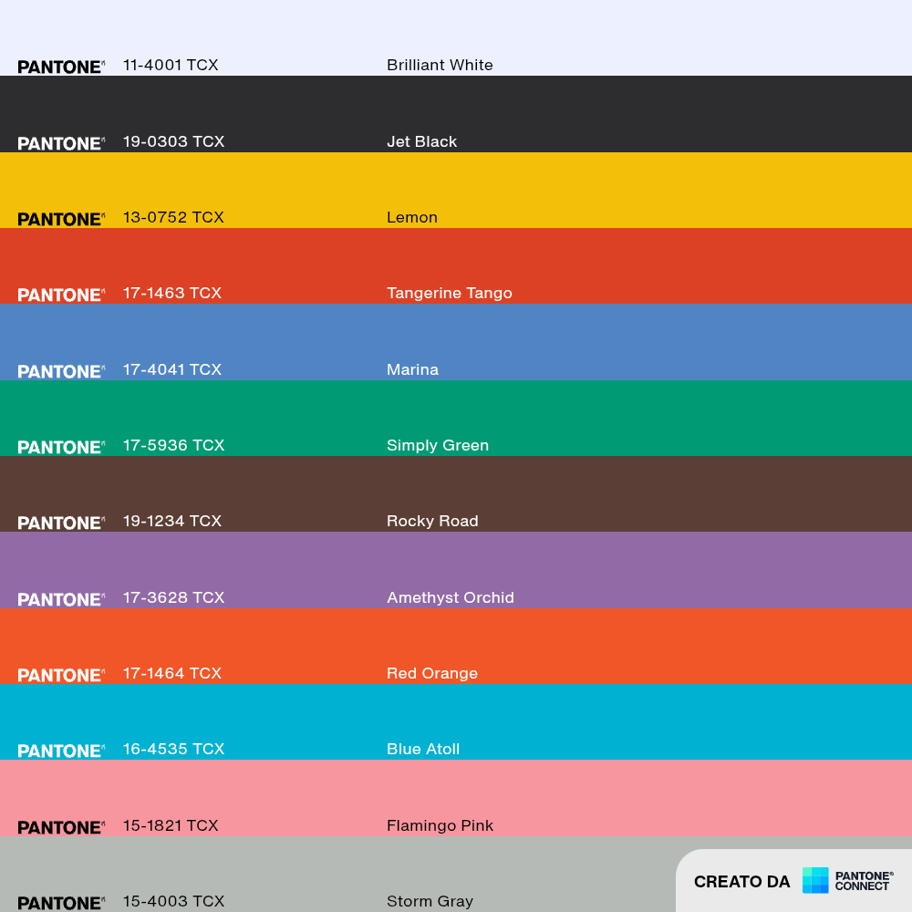Viewport: 912px width, 912px height.
Task: Click the Simply Green color band
Action: [x=456, y=419]
